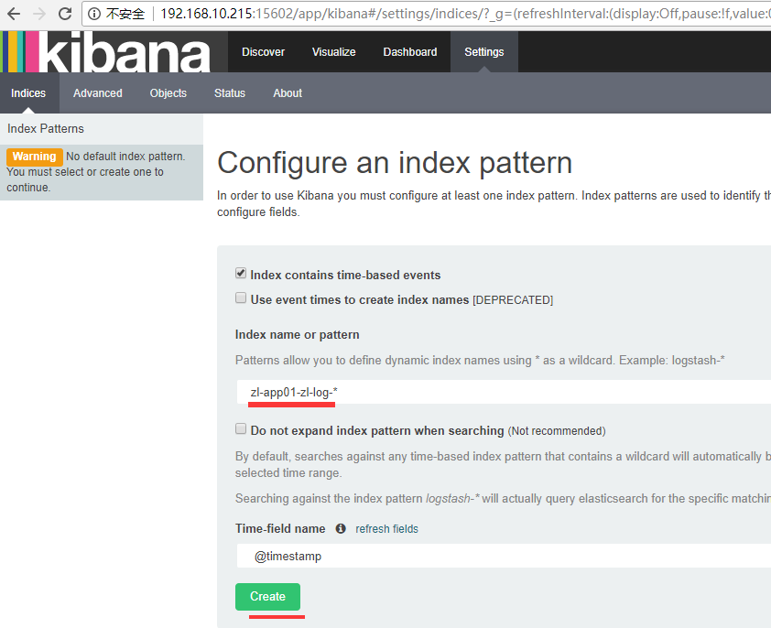Open the Time-field name dropdown
The image size is (771, 628).
(504, 556)
